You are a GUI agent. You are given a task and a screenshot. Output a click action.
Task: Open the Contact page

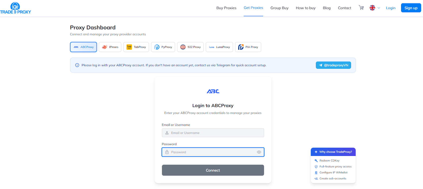coord(344,8)
